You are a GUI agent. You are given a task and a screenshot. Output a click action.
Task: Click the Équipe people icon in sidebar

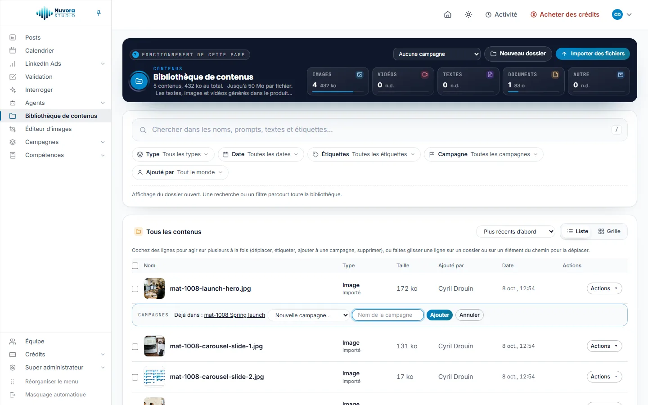click(x=13, y=341)
